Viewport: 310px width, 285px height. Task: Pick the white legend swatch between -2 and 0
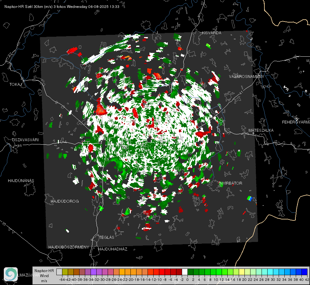pyautogui.click(x=185, y=272)
